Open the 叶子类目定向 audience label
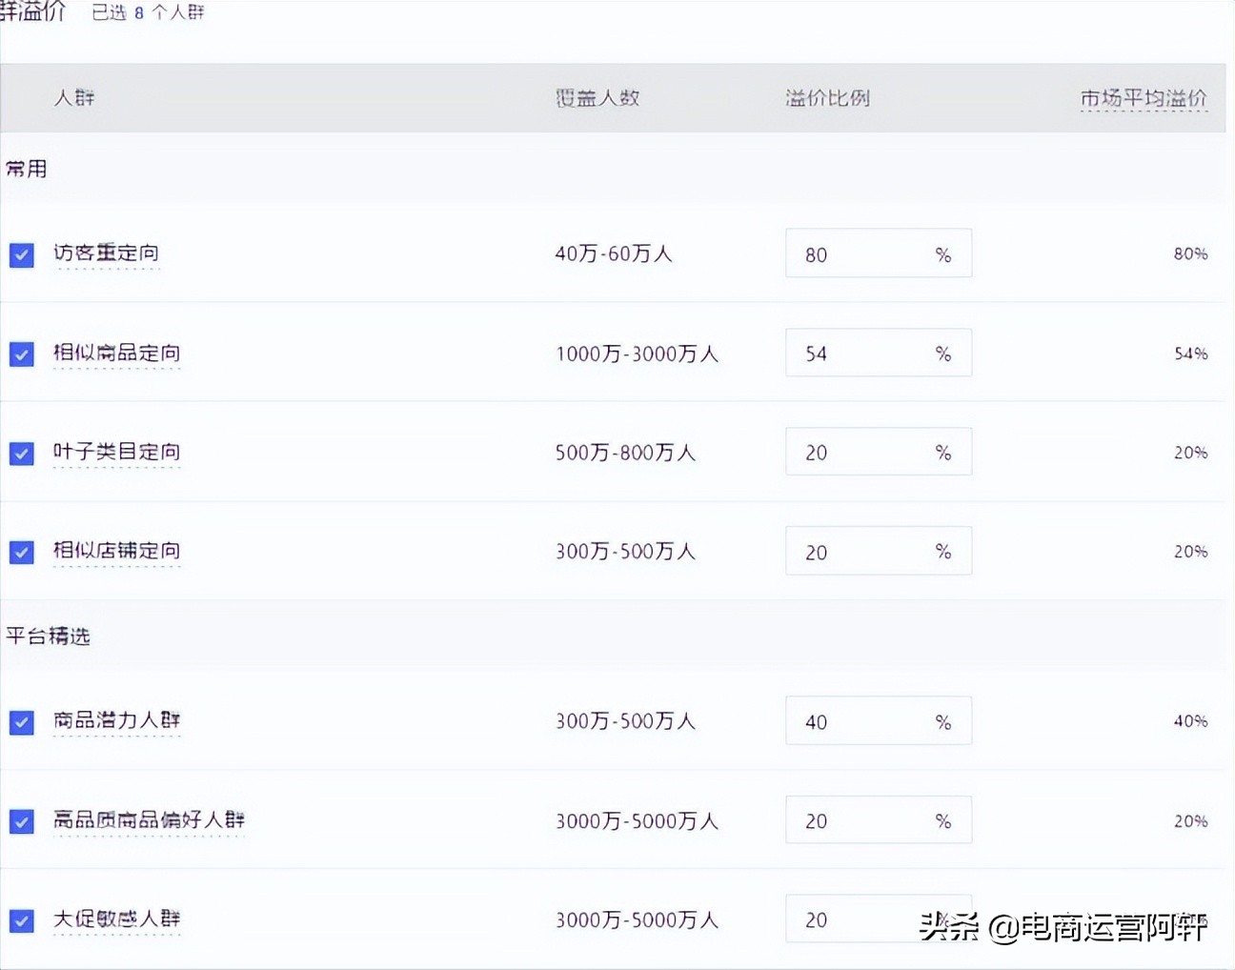 pyautogui.click(x=116, y=452)
